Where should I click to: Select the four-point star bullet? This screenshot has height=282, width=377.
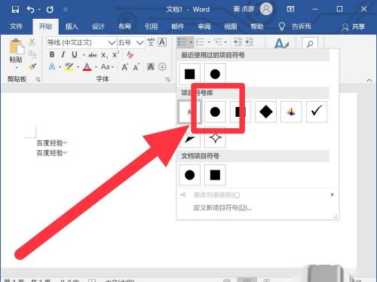click(215, 138)
